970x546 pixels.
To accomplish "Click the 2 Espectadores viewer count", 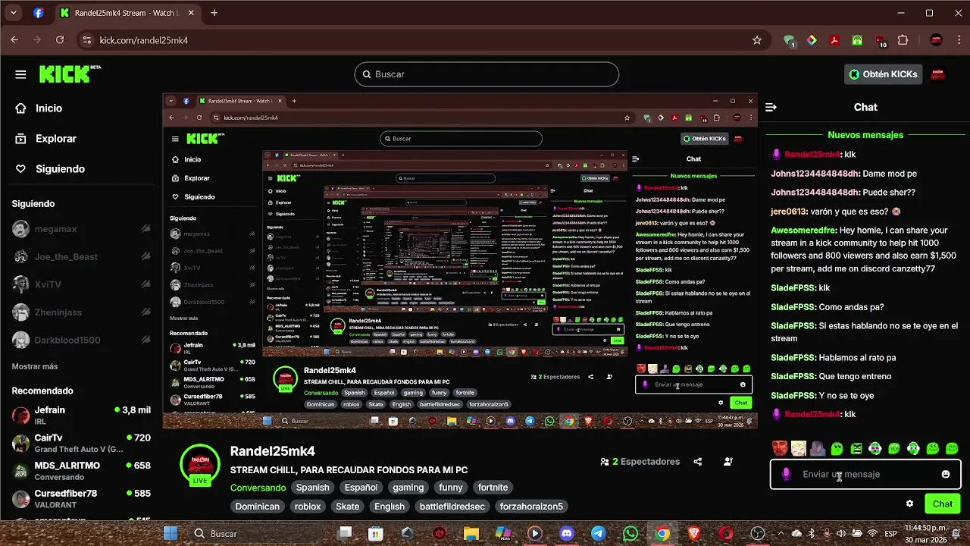I will [x=640, y=462].
